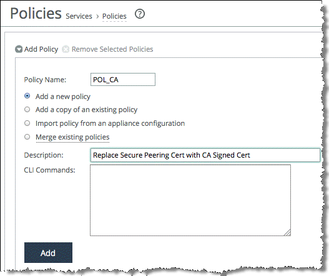Click the Merge existing policies label

pyautogui.click(x=72, y=137)
